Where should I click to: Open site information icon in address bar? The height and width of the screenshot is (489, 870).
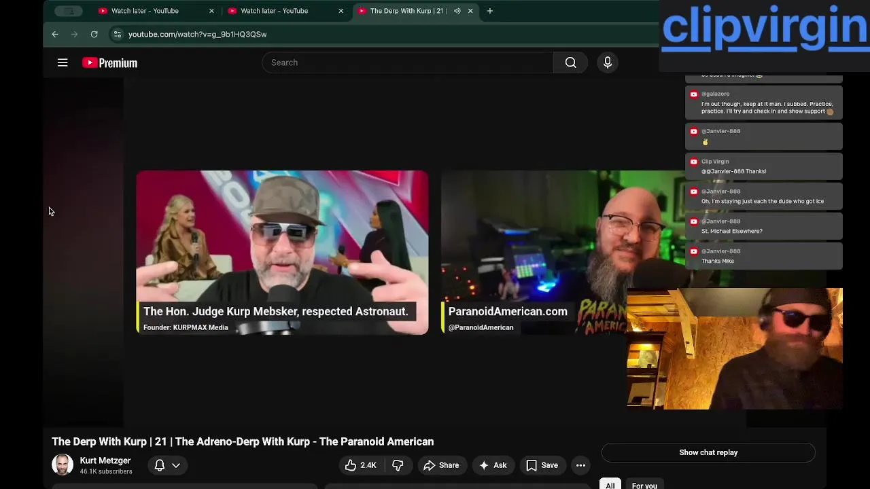tap(117, 34)
